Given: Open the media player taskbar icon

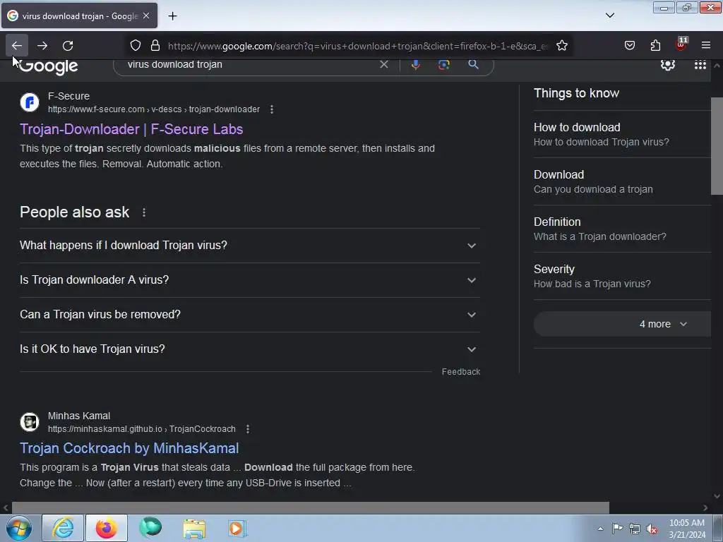Looking at the screenshot, I should click(x=237, y=528).
